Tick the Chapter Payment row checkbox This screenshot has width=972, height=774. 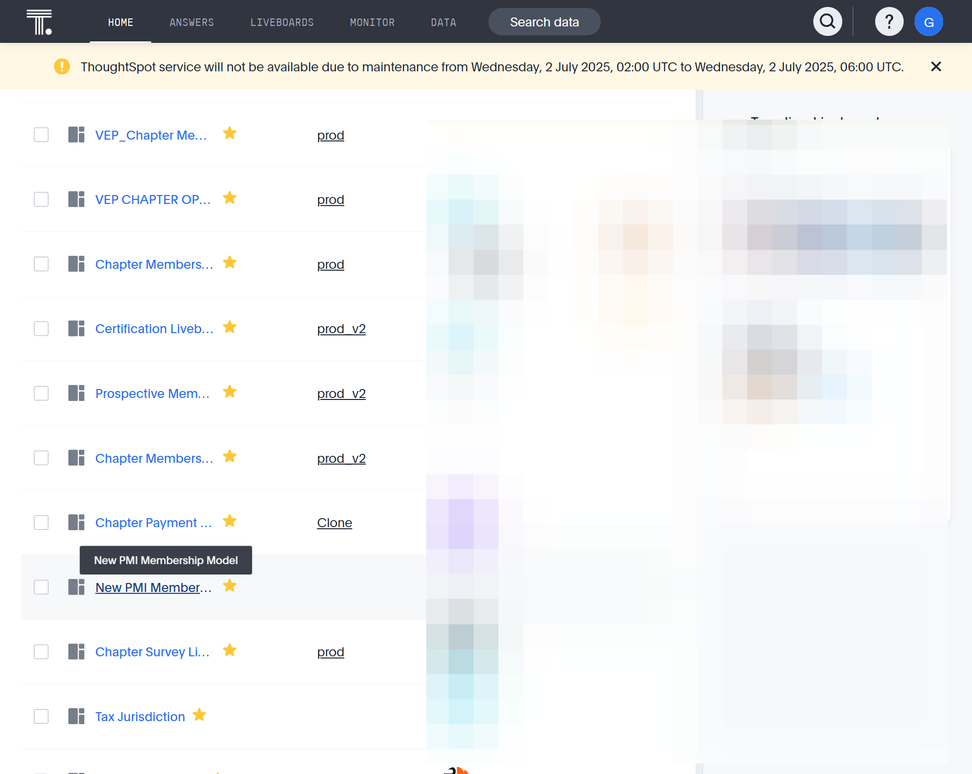[x=41, y=523]
